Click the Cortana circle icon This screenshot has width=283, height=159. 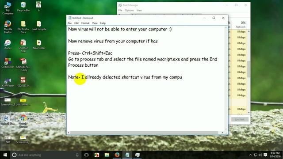[14, 155]
